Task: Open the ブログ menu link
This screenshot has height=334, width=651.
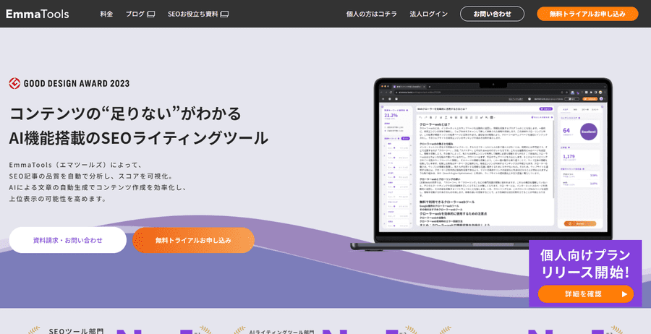Action: [x=135, y=14]
